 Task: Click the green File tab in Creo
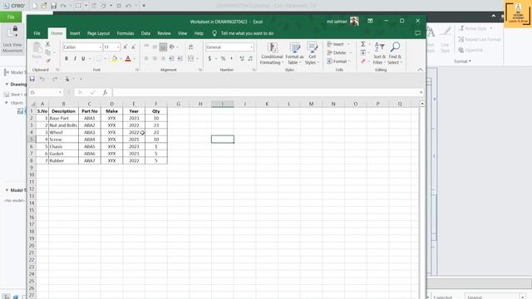11,17
